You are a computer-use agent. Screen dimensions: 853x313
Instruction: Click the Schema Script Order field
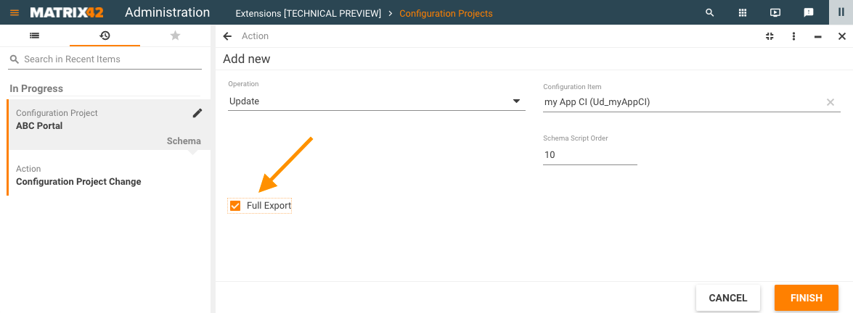[589, 155]
